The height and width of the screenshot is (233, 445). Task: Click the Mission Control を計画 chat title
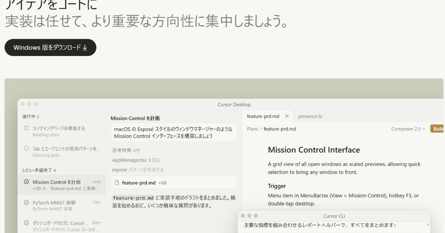tap(135, 118)
